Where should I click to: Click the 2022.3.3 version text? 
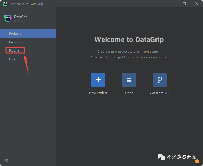coord(20,21)
